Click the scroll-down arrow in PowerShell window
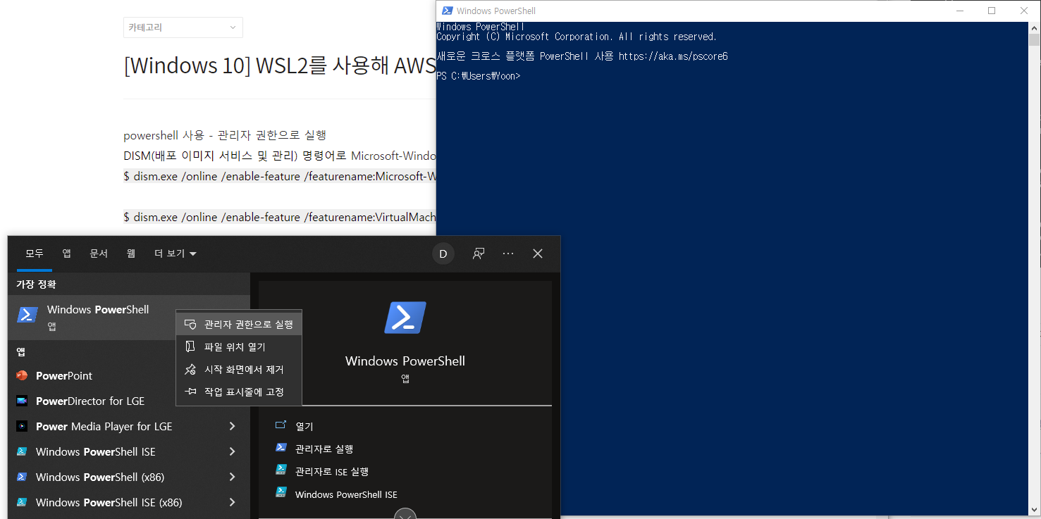 click(x=1034, y=510)
